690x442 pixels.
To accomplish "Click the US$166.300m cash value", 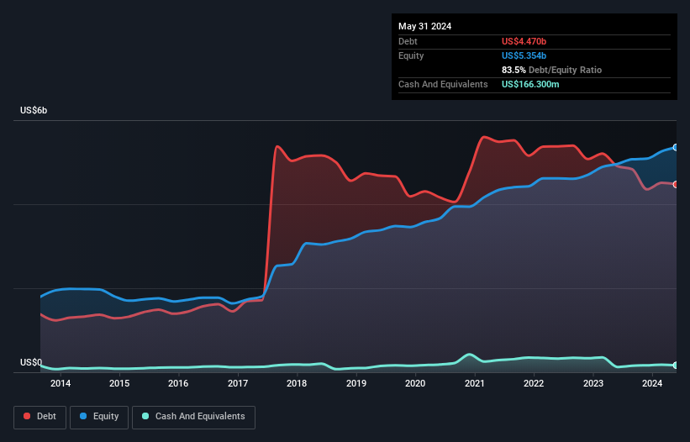I will tap(530, 84).
